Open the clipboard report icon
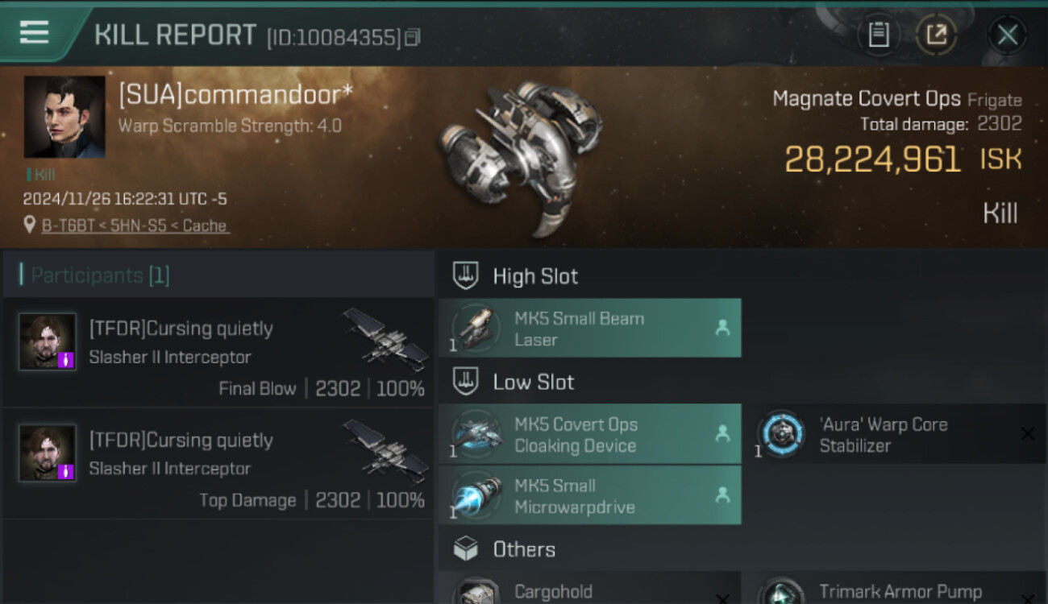Screen dimensions: 1048x604 click(x=879, y=35)
